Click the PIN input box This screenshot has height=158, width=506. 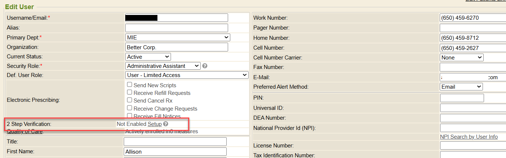click(462, 98)
